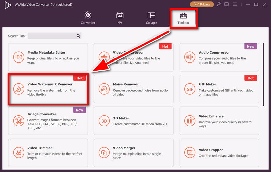Viewport: 271px width, 172px height.
Task: Open Image Converter title
Action: (42, 114)
